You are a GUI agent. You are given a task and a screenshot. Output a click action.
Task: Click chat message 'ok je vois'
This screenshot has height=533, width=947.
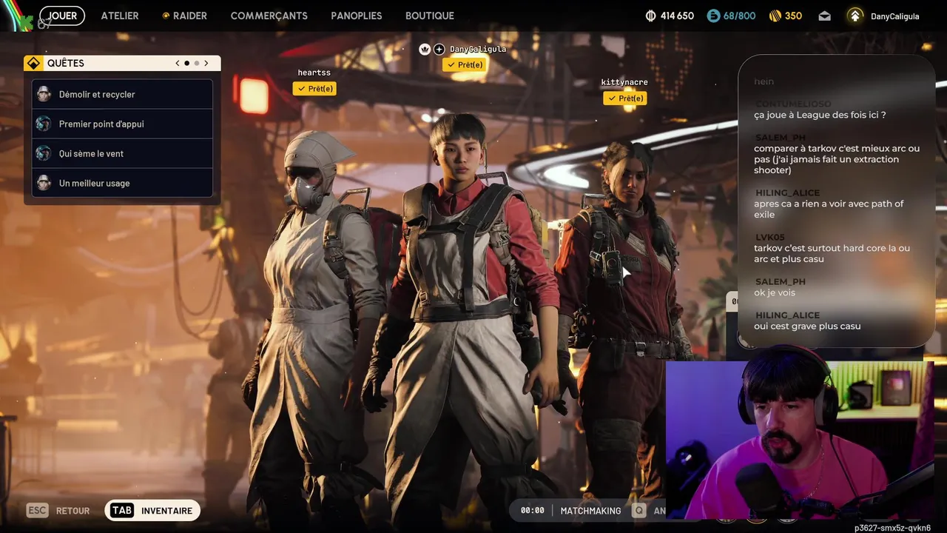(x=775, y=292)
